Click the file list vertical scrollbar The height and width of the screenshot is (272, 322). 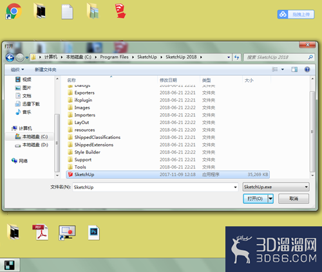pyautogui.click(x=312, y=131)
